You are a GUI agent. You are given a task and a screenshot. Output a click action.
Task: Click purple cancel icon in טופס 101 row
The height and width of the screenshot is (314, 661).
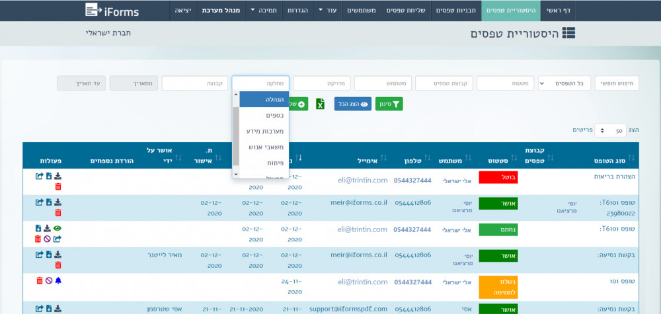pos(49,281)
